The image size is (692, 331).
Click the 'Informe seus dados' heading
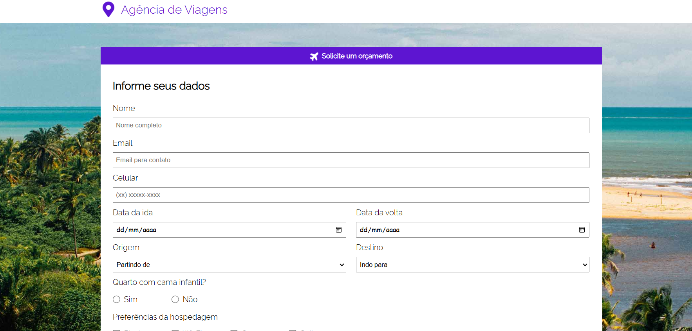pos(161,86)
